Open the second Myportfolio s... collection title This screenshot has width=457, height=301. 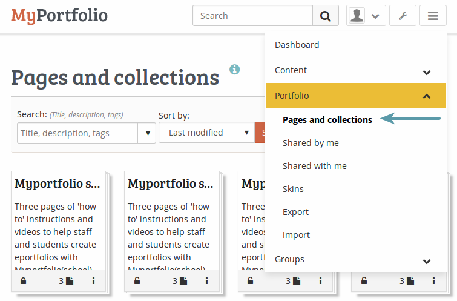pyautogui.click(x=171, y=184)
